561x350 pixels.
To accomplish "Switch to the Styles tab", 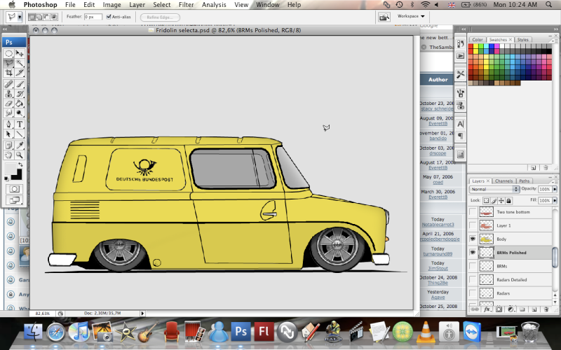I will pyautogui.click(x=522, y=40).
